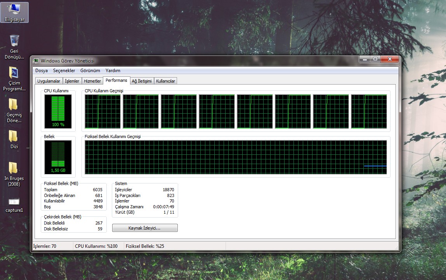Switch to the Ağ İletişimi tab
446x280 pixels.
142,81
